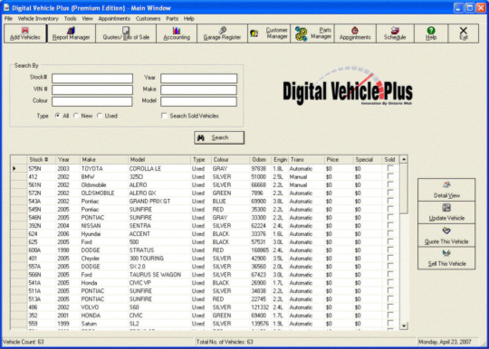Click the Colour search field
The height and width of the screenshot is (349, 489).
[92, 101]
